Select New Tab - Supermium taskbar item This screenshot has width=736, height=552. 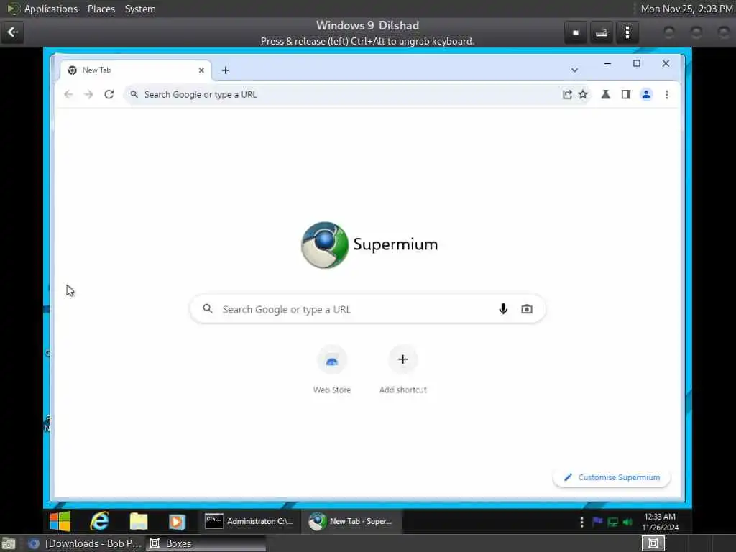(351, 521)
